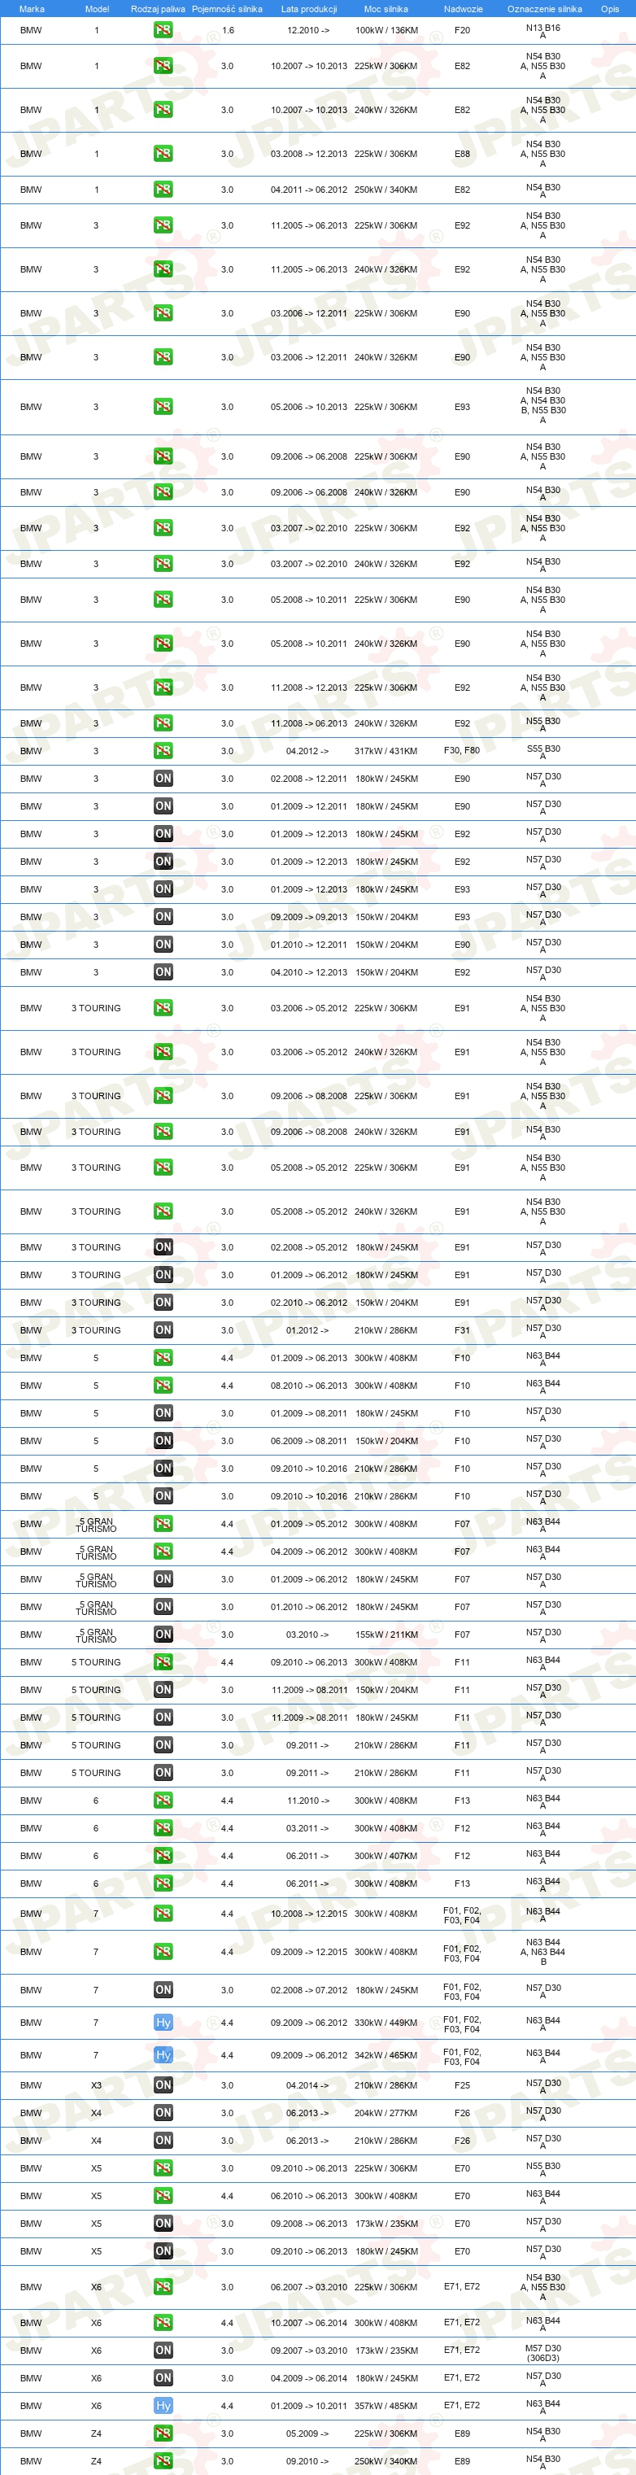Click the Rodzaj paliwa column header
Image resolution: width=636 pixels, height=2475 pixels.
(158, 9)
